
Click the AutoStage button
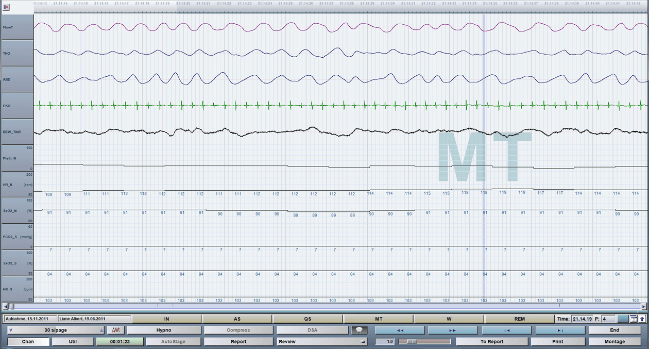(173, 341)
